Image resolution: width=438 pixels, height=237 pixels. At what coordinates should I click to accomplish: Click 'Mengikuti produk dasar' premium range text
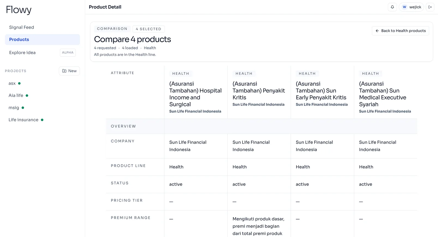258,226
